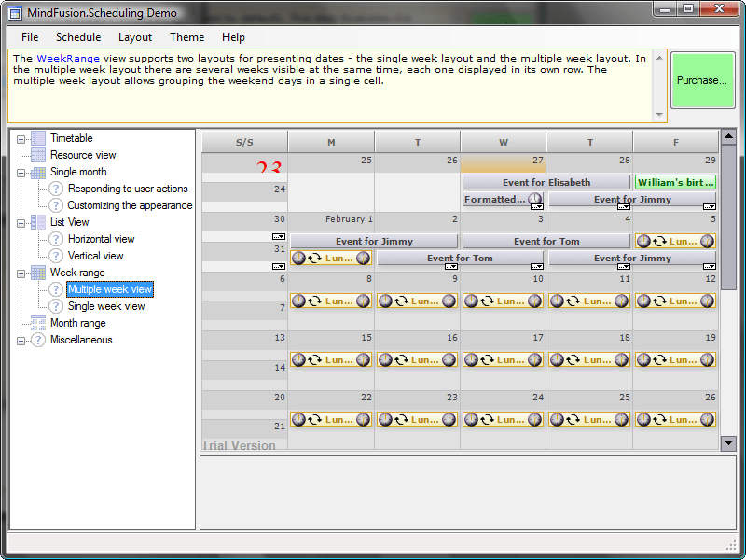Click the List View icon in the sidebar

click(x=37, y=221)
